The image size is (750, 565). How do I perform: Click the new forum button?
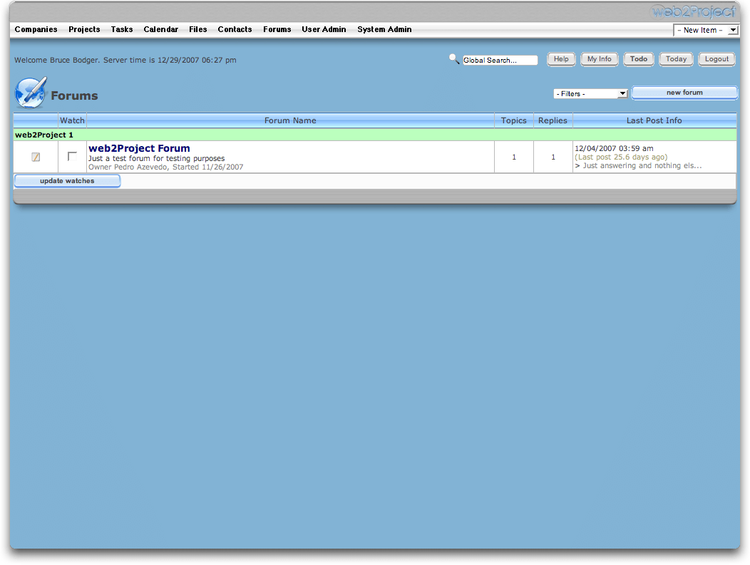tap(684, 93)
